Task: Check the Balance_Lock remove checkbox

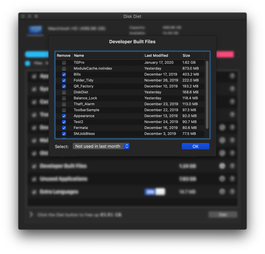Action: coord(64,98)
